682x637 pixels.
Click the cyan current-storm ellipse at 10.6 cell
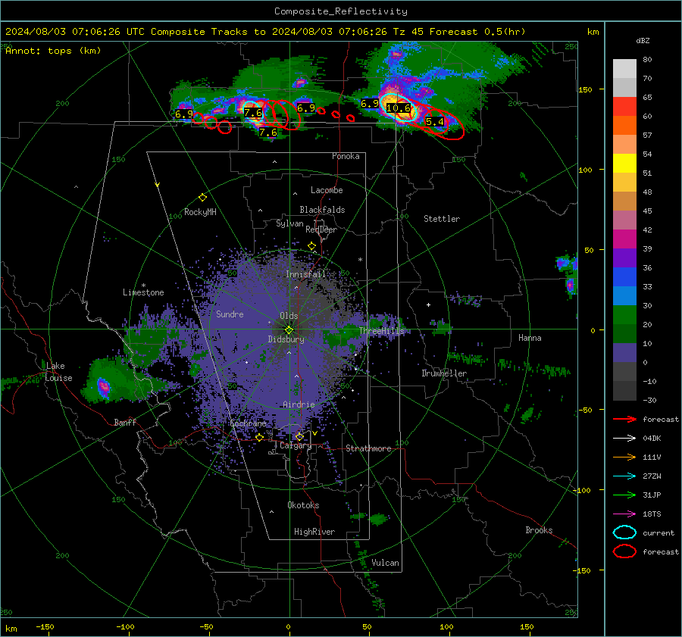[399, 108]
